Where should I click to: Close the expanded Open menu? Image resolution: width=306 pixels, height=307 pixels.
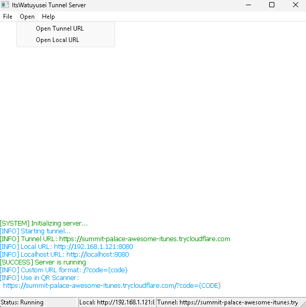pyautogui.click(x=27, y=17)
